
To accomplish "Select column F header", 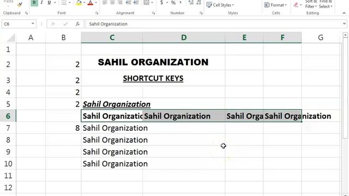I will [282, 38].
